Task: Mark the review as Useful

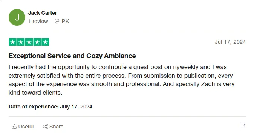Action: [x=23, y=127]
